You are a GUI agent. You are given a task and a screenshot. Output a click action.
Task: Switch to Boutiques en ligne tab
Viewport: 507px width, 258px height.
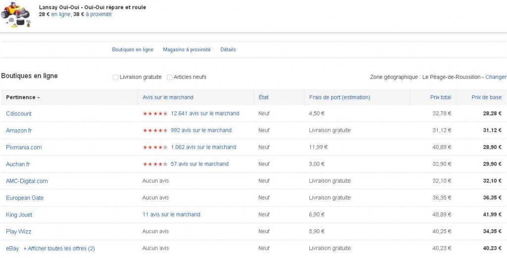click(x=132, y=50)
